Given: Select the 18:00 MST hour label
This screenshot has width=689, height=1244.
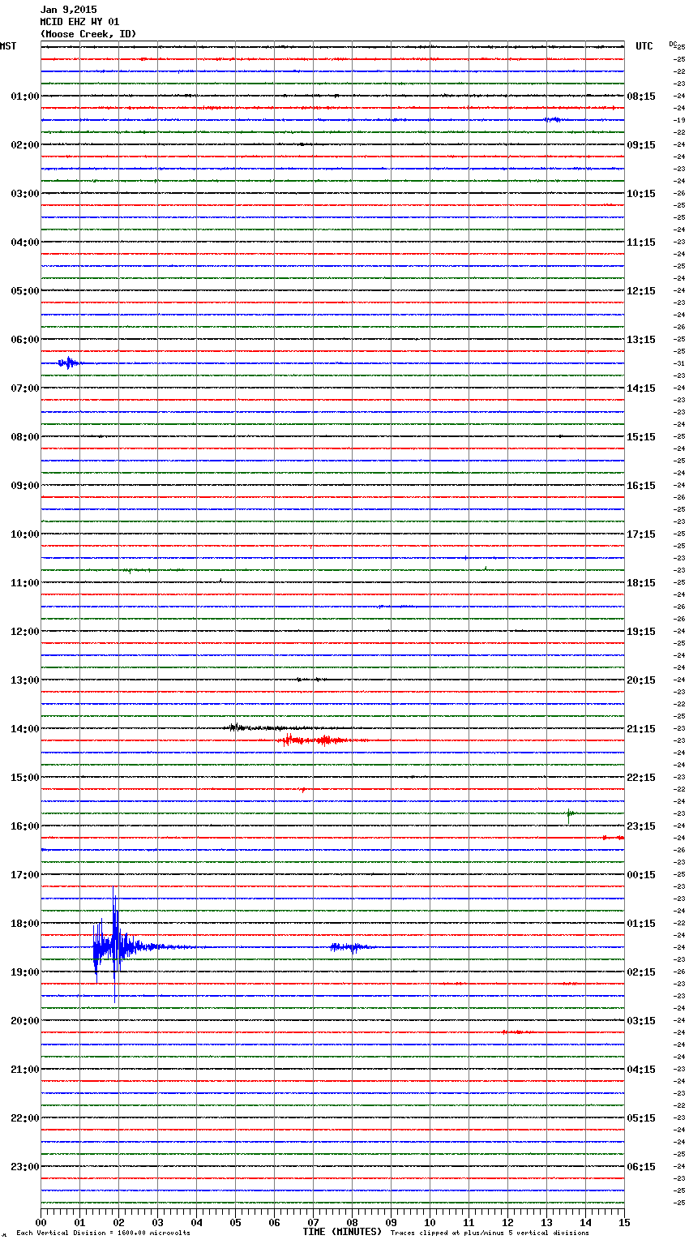Looking at the screenshot, I should [x=25, y=924].
